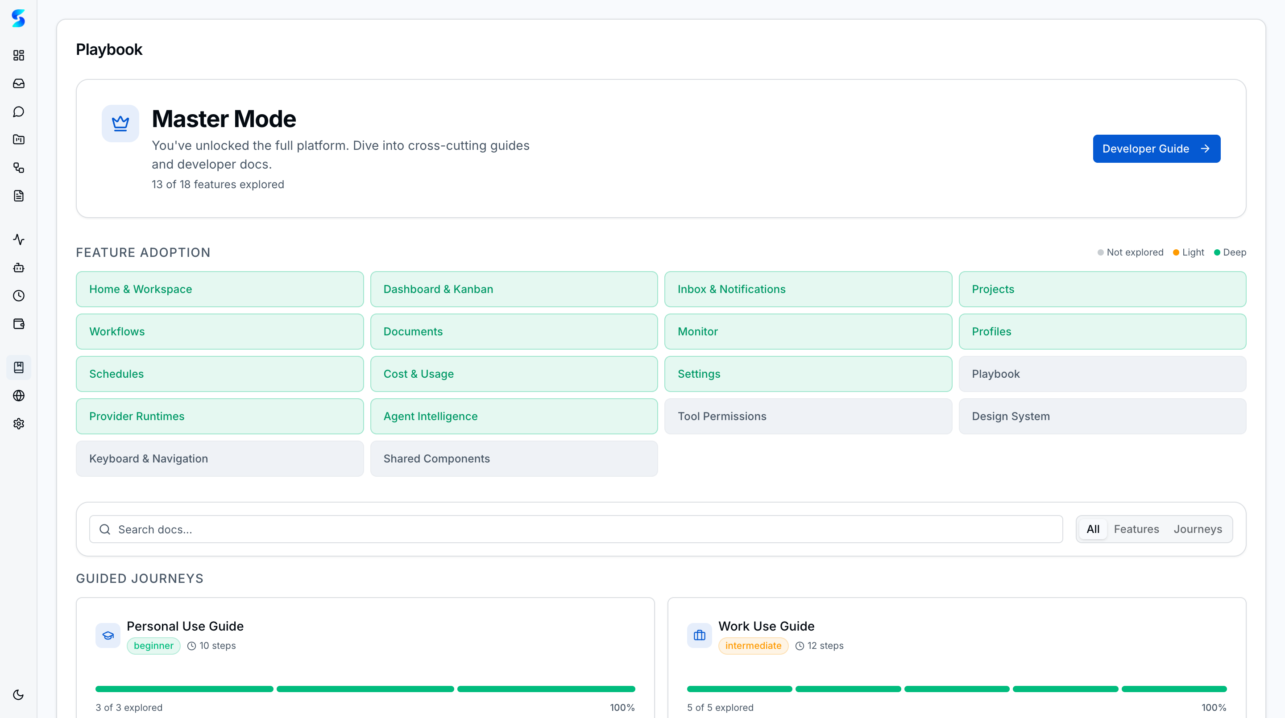The height and width of the screenshot is (718, 1285).
Task: Expand the Agent Intelligence feature card
Action: click(514, 416)
